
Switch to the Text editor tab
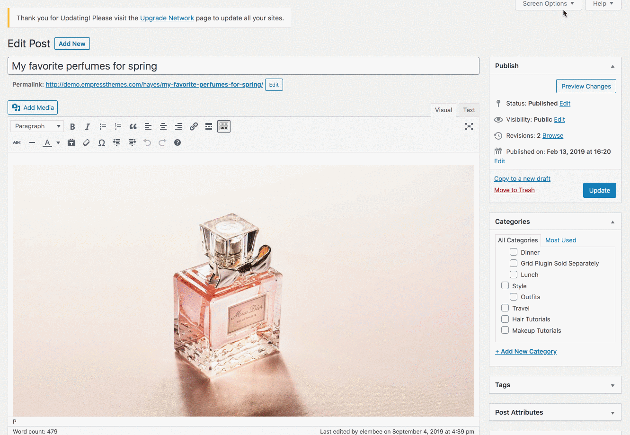pos(469,110)
